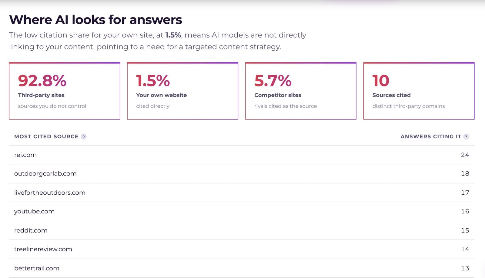The image size is (485, 278).
Task: Click the help icon beside Most Cited Source
Action: pos(84,137)
